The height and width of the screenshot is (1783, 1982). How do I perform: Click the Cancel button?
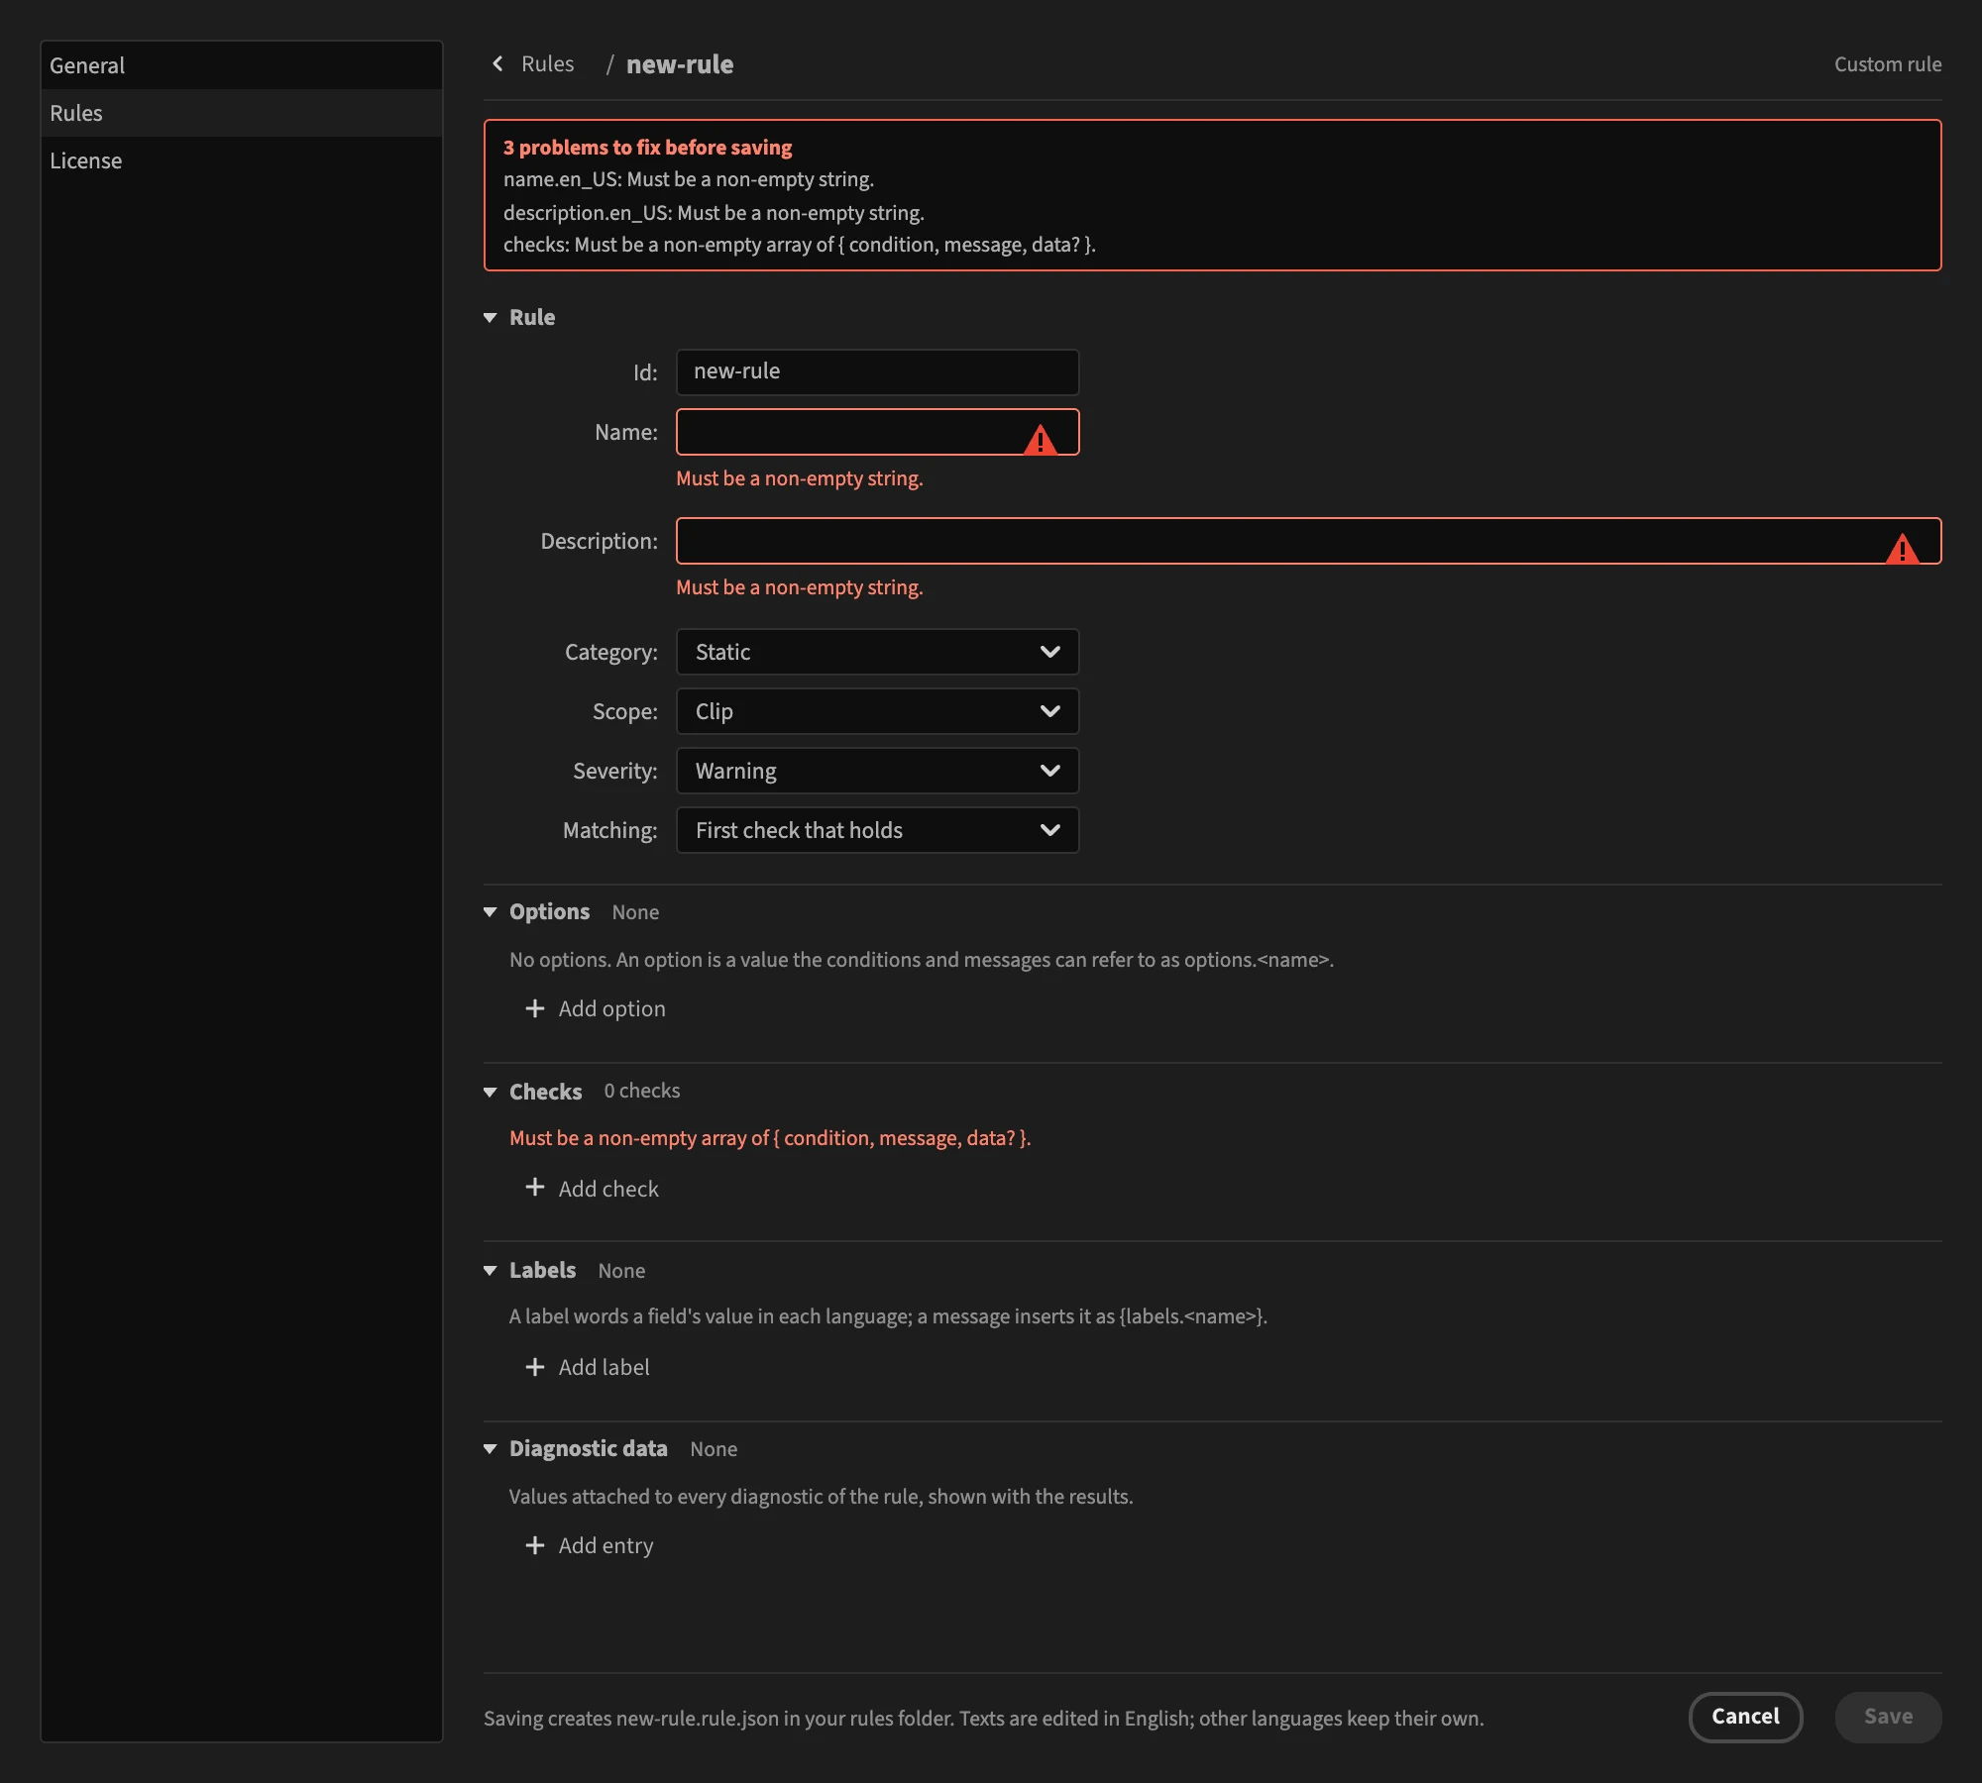(1745, 1717)
